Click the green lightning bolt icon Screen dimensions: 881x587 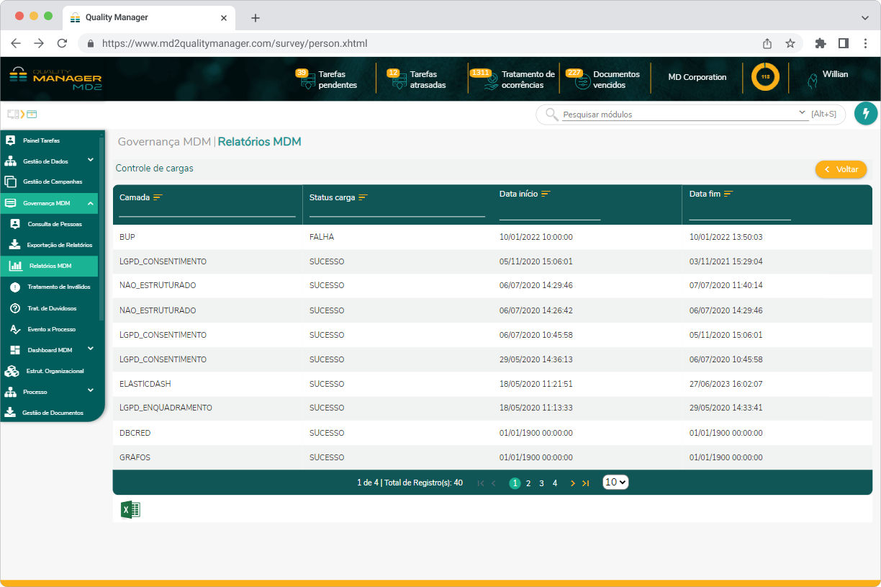click(866, 114)
